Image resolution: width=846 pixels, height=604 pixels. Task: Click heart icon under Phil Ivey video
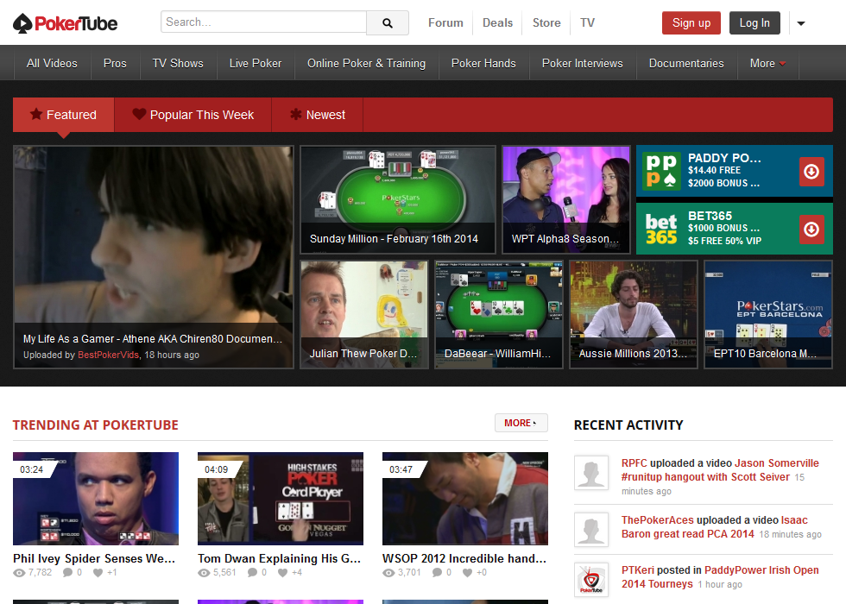point(98,573)
